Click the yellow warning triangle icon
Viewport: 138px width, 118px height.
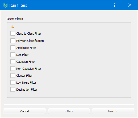pyautogui.click(x=12, y=27)
